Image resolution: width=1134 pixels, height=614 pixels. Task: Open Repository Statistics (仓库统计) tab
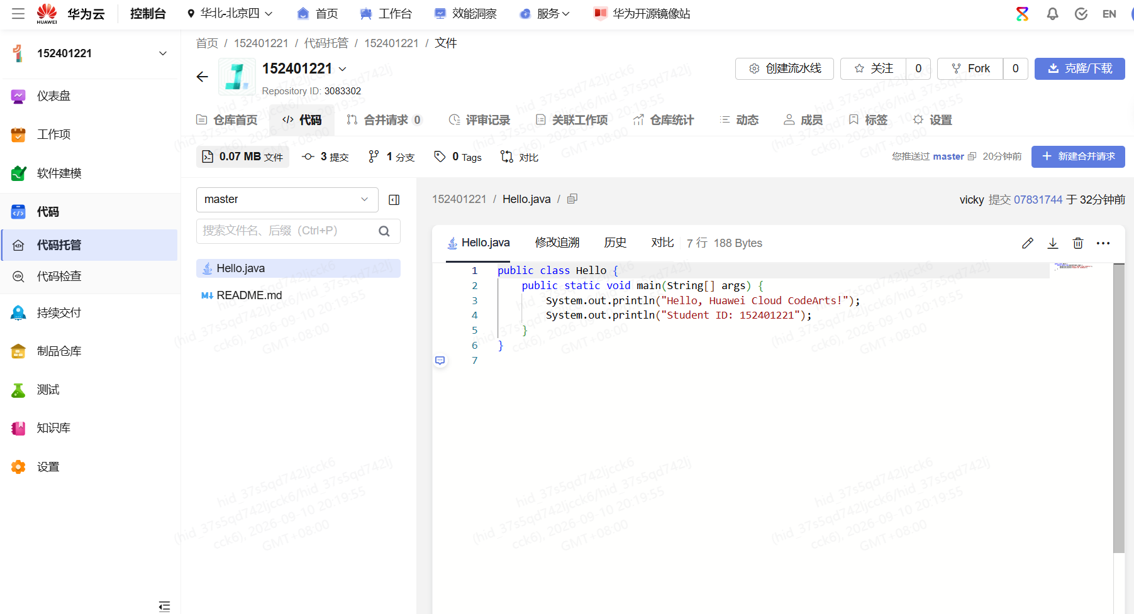(664, 120)
